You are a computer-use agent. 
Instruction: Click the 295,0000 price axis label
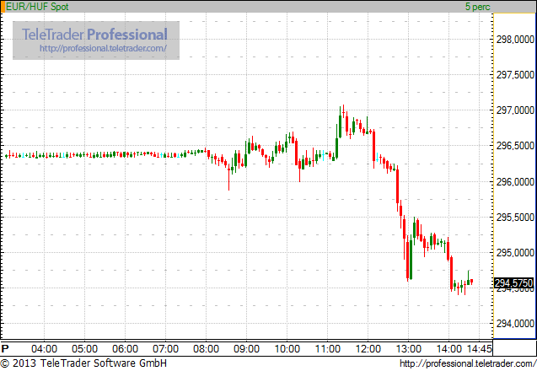coord(515,253)
